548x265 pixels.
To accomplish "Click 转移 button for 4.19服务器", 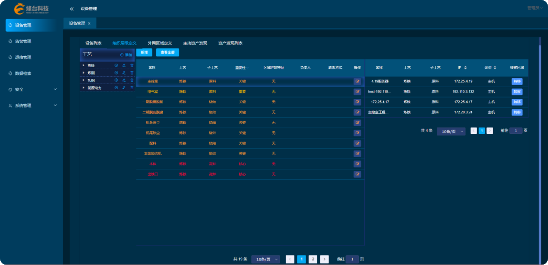I will [517, 81].
